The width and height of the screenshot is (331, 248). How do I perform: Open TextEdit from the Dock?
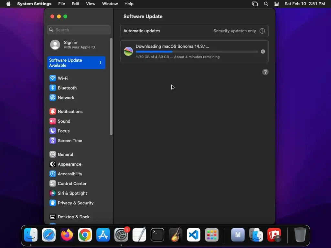coord(139,235)
